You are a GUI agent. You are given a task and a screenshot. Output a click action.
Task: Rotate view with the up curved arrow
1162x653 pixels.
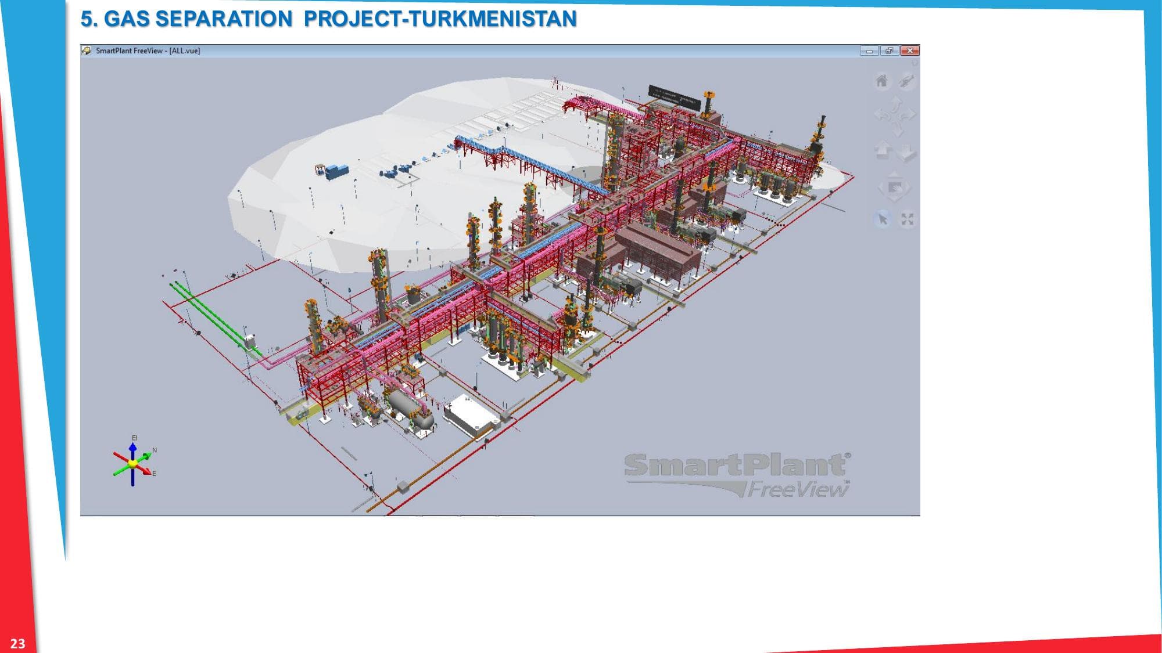pos(896,104)
